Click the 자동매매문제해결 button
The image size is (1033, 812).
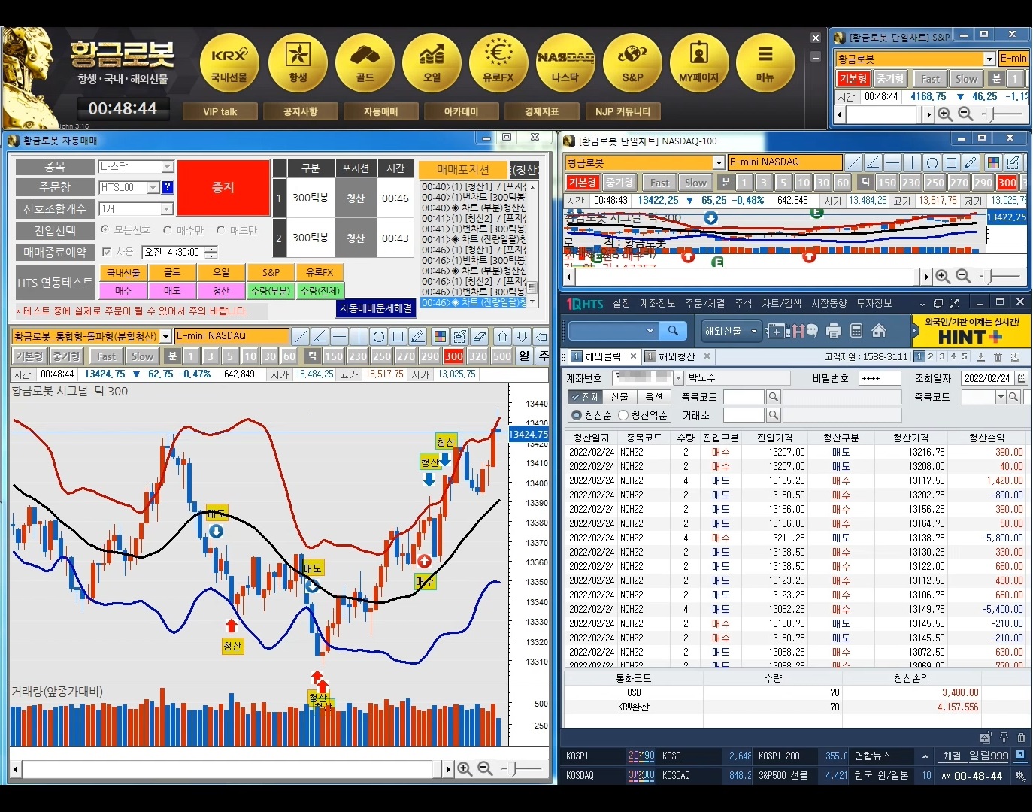tap(376, 308)
